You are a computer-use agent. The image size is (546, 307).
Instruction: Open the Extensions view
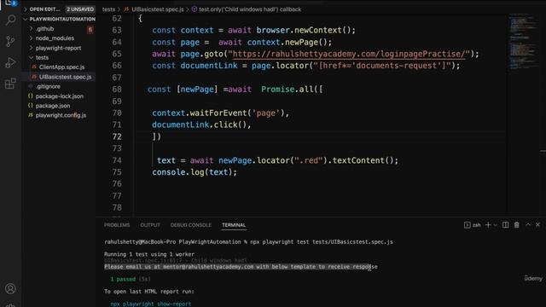tap(11, 84)
